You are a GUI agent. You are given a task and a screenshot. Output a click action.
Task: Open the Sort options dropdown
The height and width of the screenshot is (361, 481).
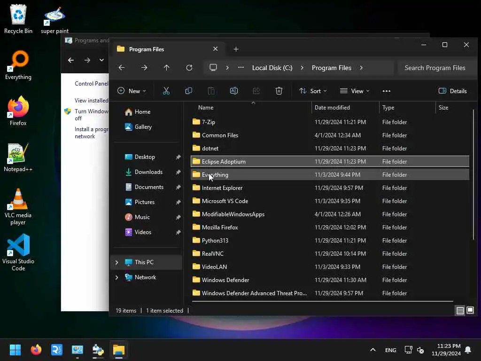point(313,91)
